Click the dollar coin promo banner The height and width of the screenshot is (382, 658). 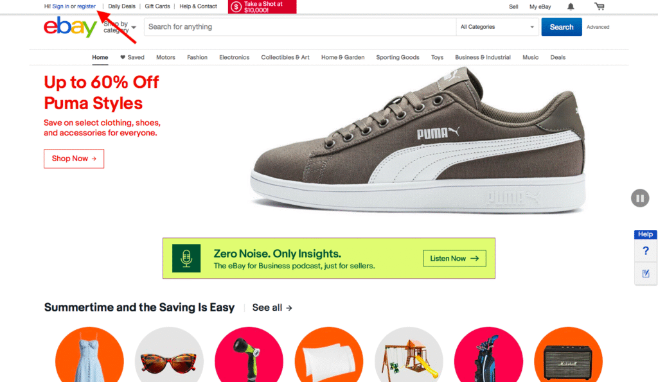[262, 6]
